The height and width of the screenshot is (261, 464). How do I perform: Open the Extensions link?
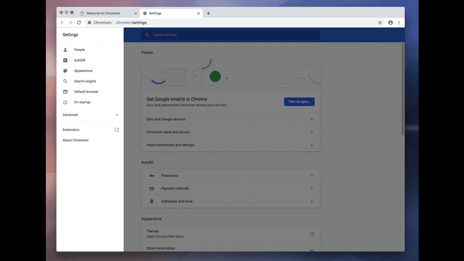[71, 130]
